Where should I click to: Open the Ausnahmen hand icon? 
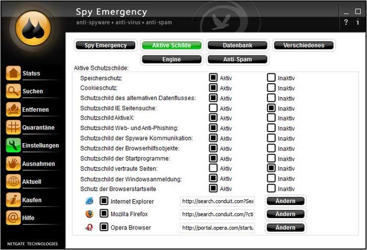pyautogui.click(x=13, y=164)
